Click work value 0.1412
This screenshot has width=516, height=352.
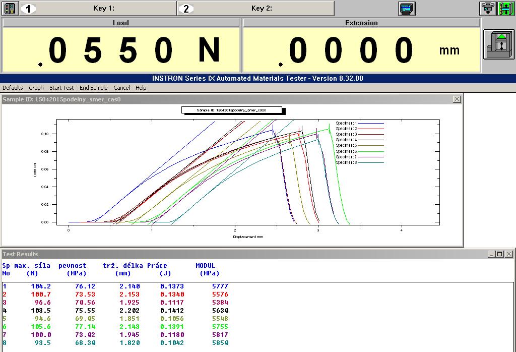tap(172, 311)
